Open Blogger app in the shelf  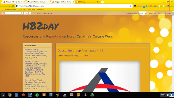click(44, 95)
